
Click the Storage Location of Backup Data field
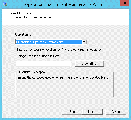pyautogui.click(x=43, y=64)
